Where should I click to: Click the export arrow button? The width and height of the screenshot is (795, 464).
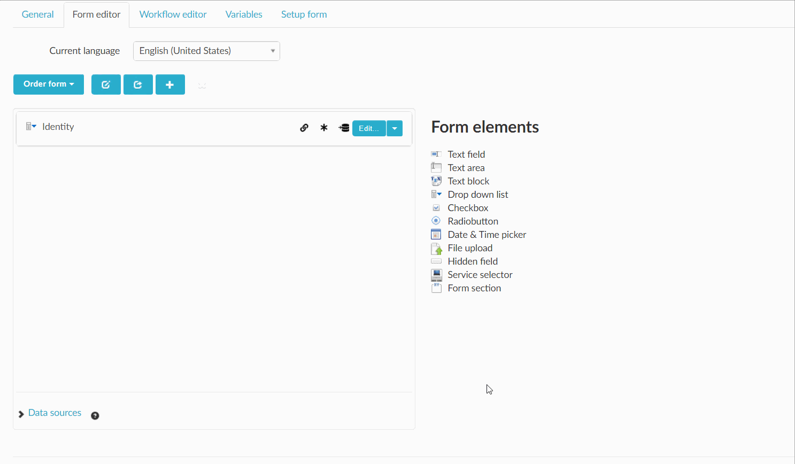[138, 84]
